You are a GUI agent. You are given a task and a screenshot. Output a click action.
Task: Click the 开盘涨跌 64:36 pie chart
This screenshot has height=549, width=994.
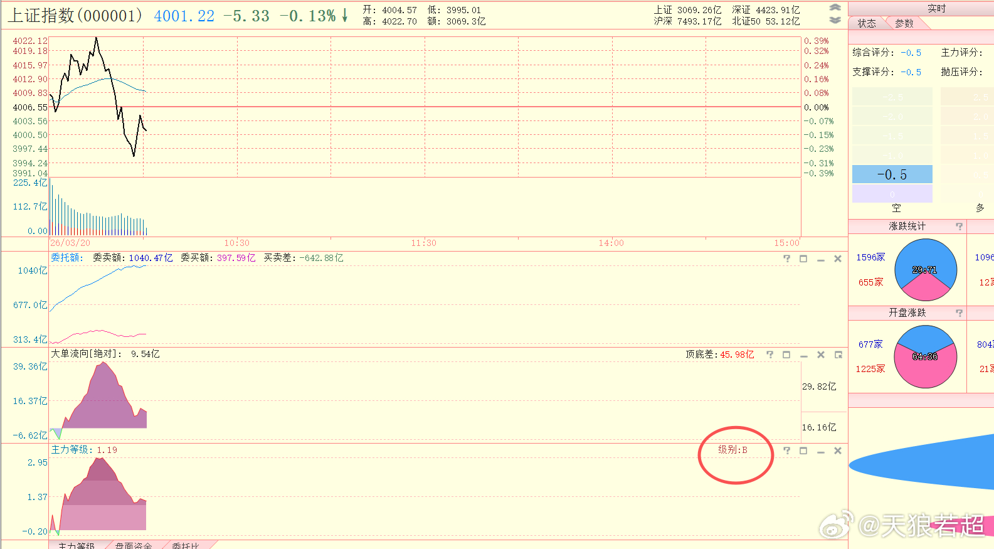click(925, 356)
